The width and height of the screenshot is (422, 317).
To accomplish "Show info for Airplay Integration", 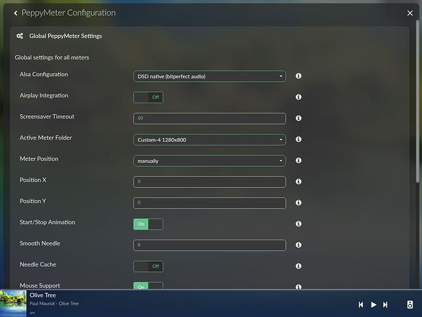I will pyautogui.click(x=298, y=97).
